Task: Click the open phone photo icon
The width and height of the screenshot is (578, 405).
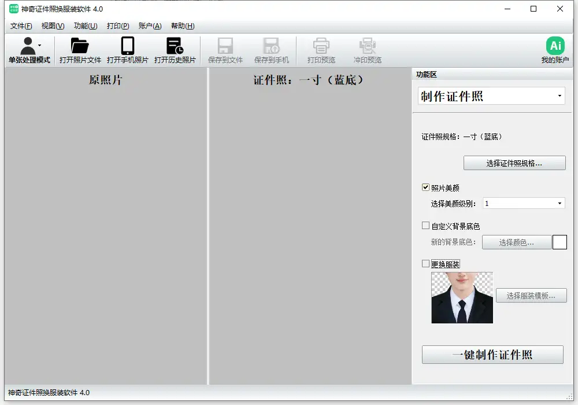Action: [x=128, y=46]
